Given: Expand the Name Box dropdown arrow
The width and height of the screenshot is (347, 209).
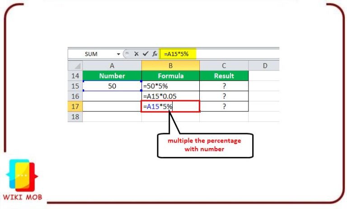Looking at the screenshot, I should tap(118, 54).
